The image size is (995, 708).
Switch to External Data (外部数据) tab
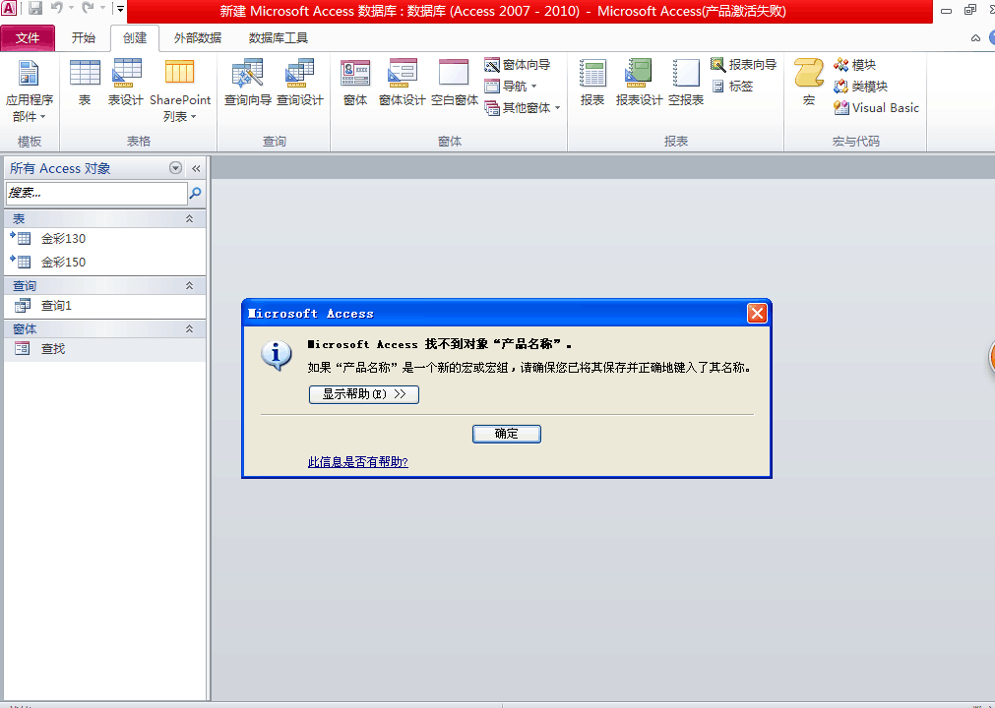click(x=198, y=38)
